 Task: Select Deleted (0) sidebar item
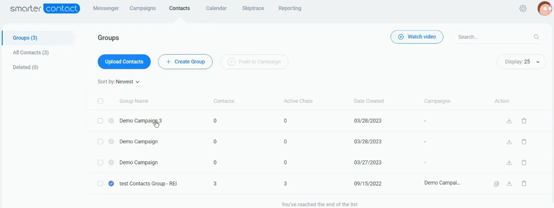pos(26,67)
